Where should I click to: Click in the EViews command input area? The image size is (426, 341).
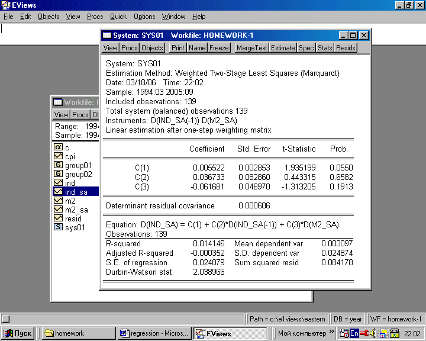coord(213,33)
